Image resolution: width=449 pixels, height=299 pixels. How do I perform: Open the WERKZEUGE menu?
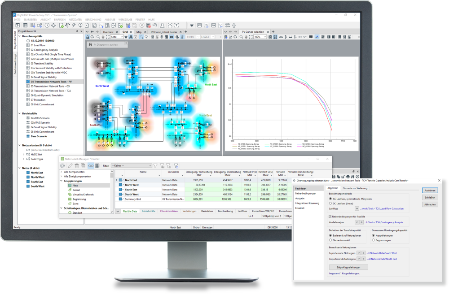[125, 20]
